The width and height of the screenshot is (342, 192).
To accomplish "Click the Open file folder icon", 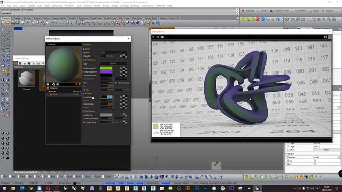I will pyautogui.click(x=7, y=22).
